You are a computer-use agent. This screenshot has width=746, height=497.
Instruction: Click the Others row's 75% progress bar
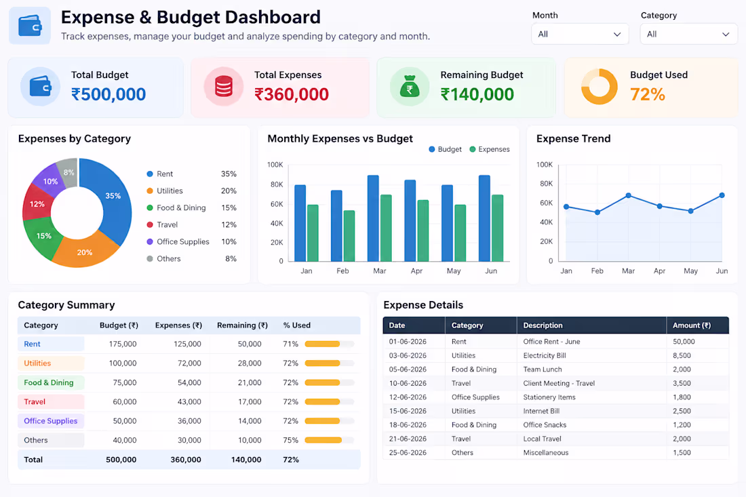click(x=330, y=441)
